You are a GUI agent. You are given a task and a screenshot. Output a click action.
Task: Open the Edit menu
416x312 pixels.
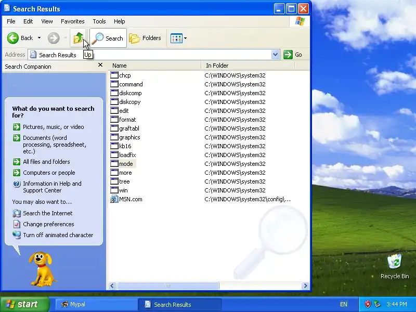[x=28, y=21]
